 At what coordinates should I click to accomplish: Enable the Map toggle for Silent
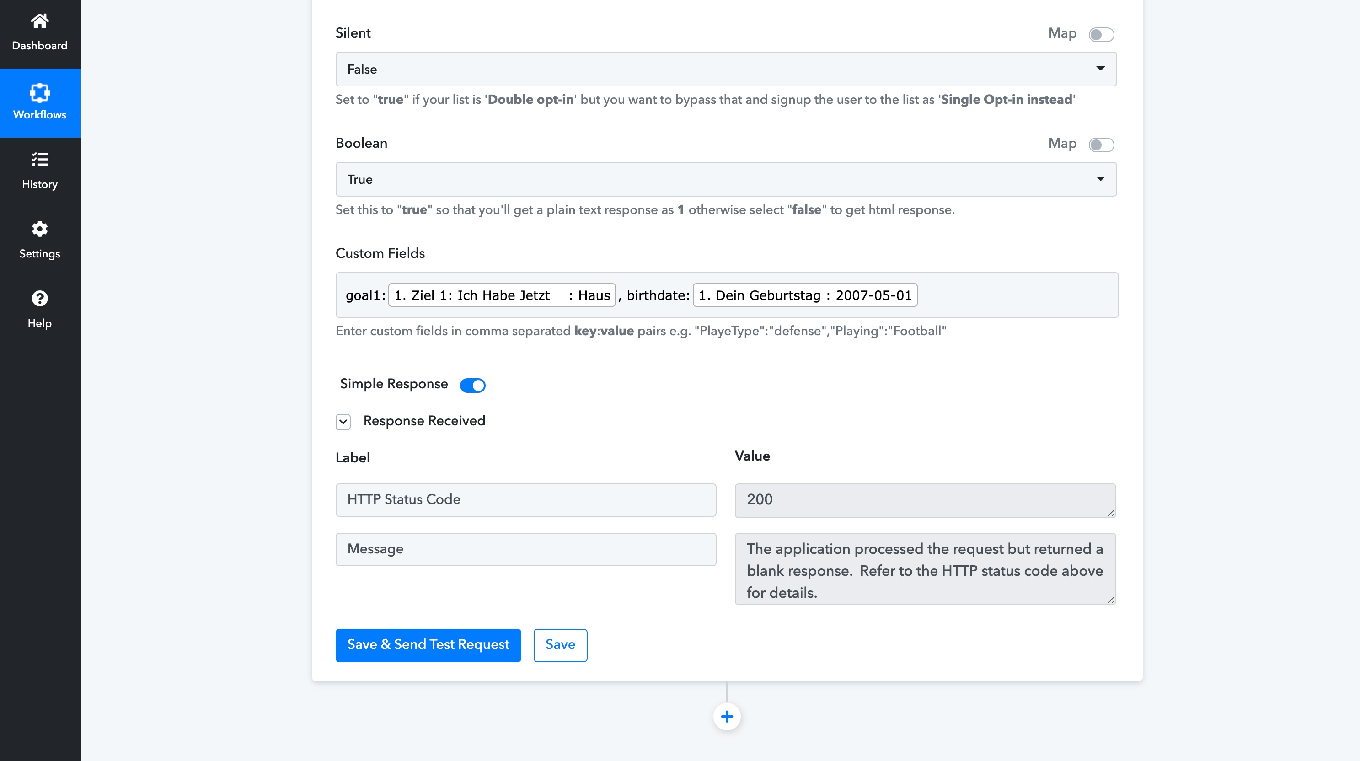(1101, 34)
